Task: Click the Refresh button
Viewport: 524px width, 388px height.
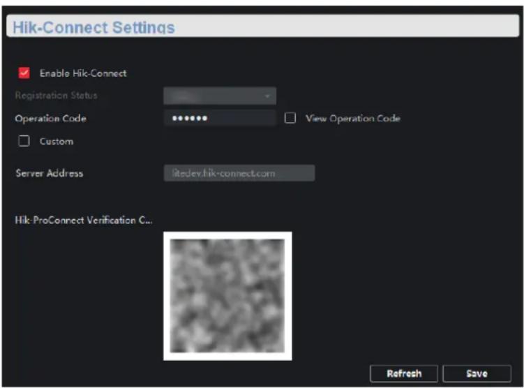Action: [x=404, y=373]
